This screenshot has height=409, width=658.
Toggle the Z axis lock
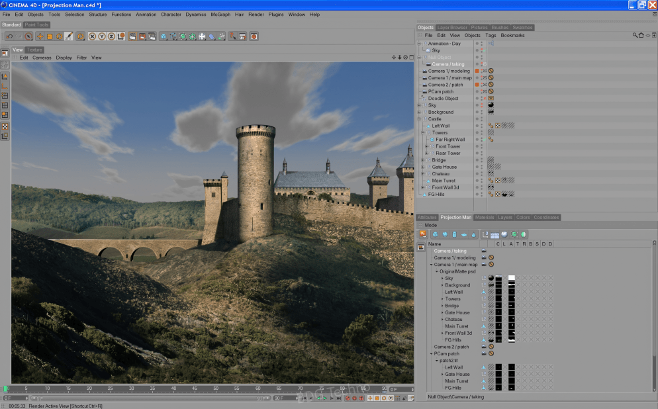click(x=111, y=36)
